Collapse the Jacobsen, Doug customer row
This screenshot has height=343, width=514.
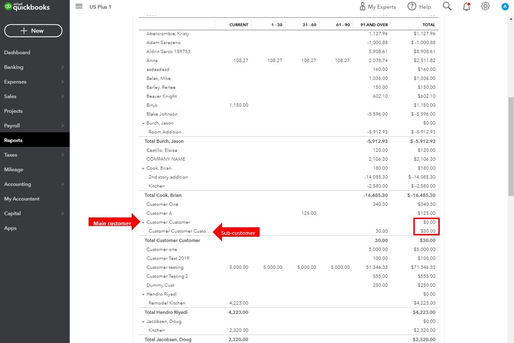pyautogui.click(x=143, y=322)
